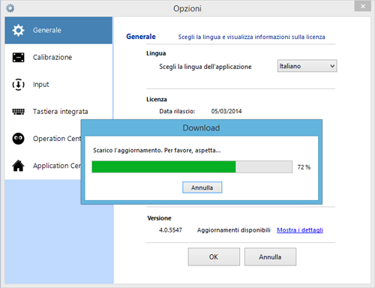Click the Opzioni window title
This screenshot has width=375, height=288.
187,8
